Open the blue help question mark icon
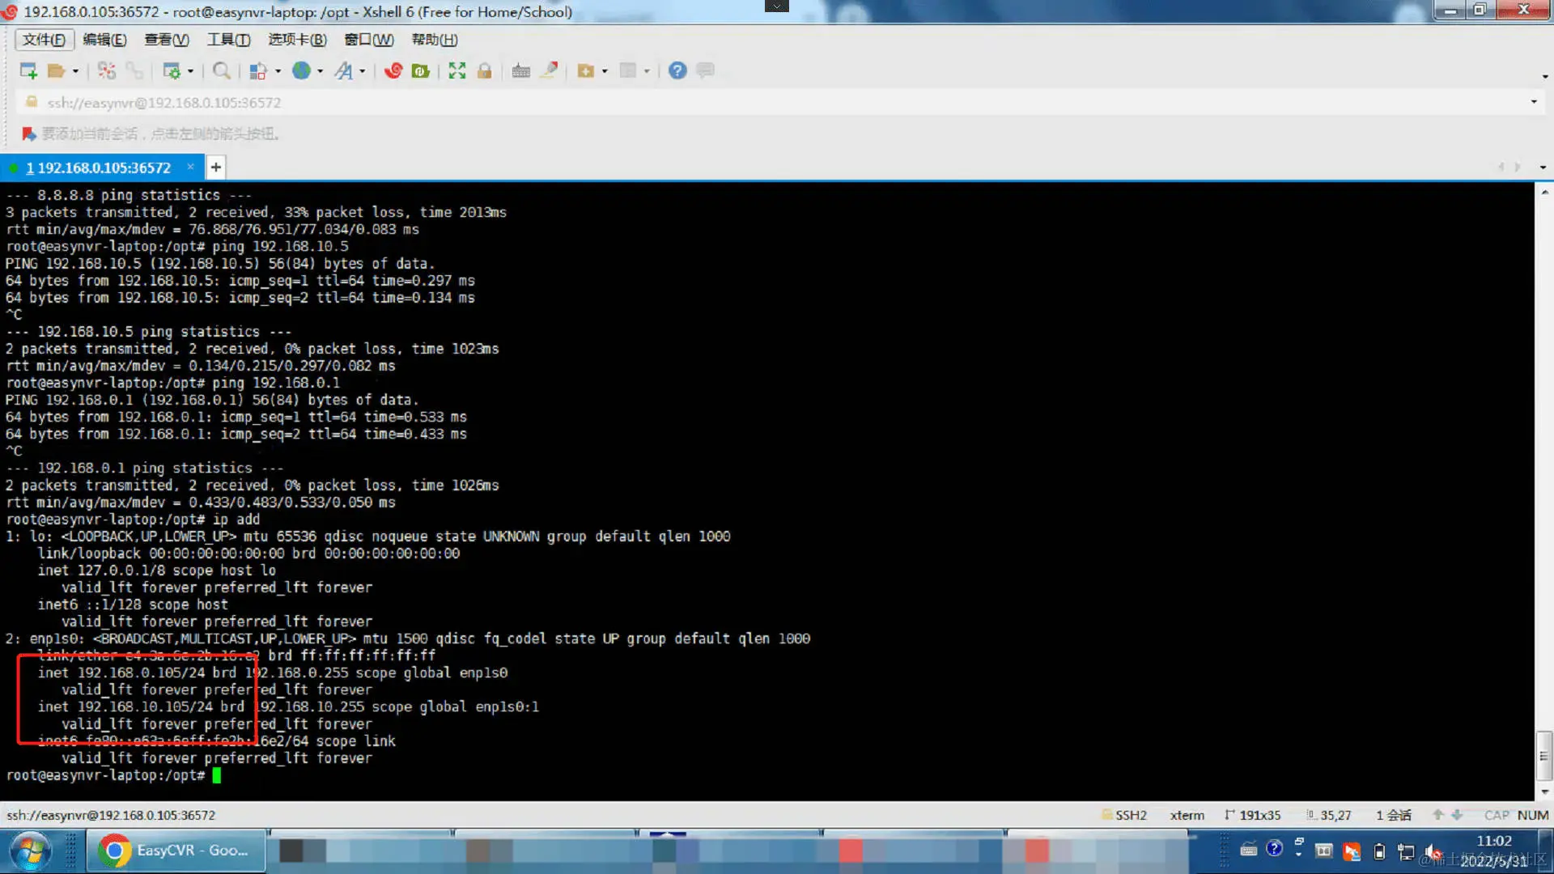The height and width of the screenshot is (874, 1554). [x=677, y=71]
